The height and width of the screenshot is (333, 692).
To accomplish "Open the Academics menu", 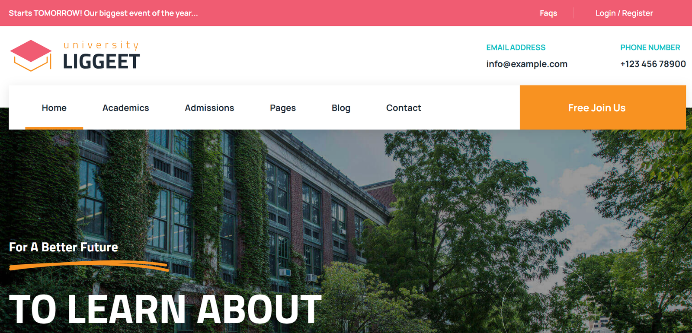I will pos(125,108).
